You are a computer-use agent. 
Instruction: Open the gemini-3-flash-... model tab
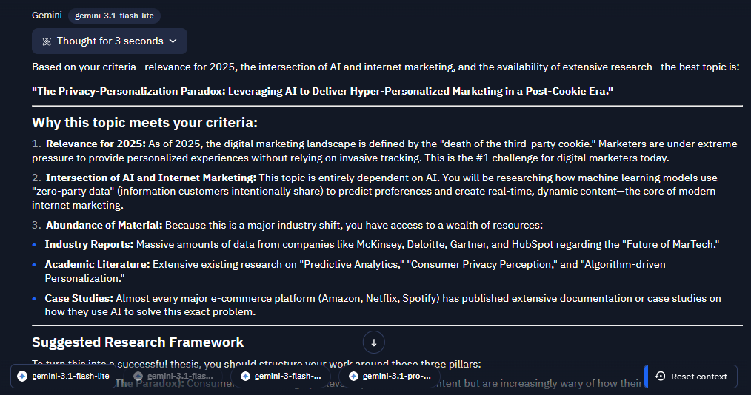[281, 377]
